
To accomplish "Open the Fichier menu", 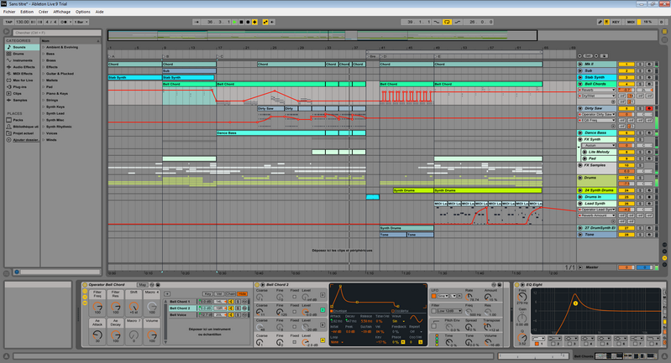I will [9, 12].
